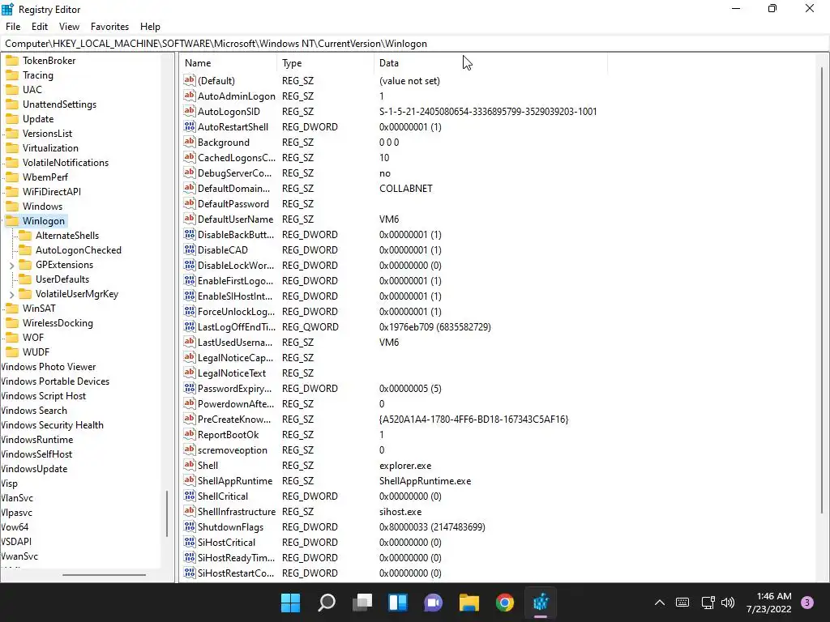
Task: Click the LastLogOffEndTi... QWORD value icon
Action: click(x=190, y=326)
